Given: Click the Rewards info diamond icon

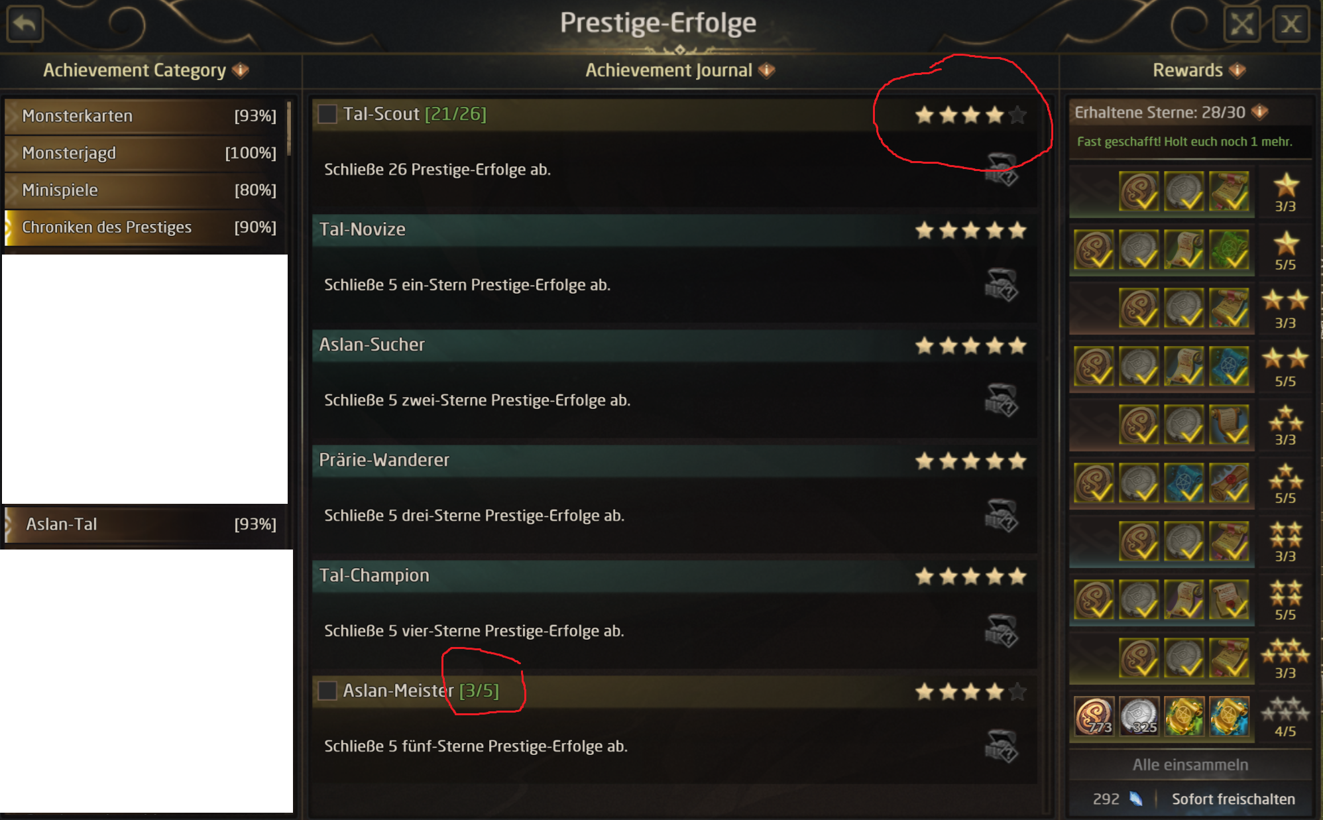Looking at the screenshot, I should (x=1237, y=70).
